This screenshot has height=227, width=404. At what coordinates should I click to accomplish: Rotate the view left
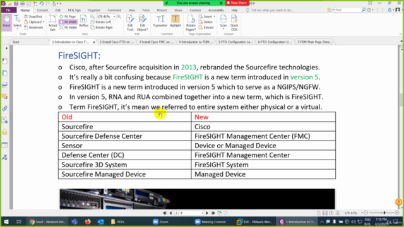coord(101,22)
